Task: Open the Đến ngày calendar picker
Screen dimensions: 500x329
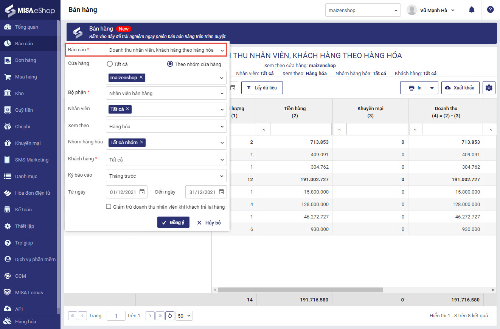Action: click(221, 192)
